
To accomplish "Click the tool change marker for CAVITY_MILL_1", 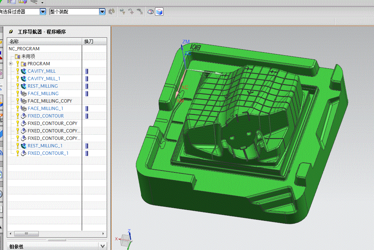I will coord(87,79).
